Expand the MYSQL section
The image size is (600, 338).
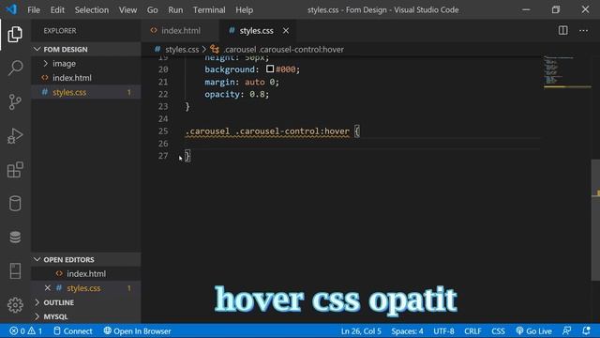[x=86, y=316]
